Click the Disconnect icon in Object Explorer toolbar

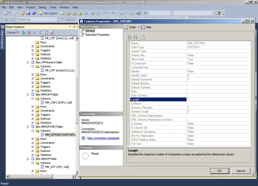[x=29, y=32]
